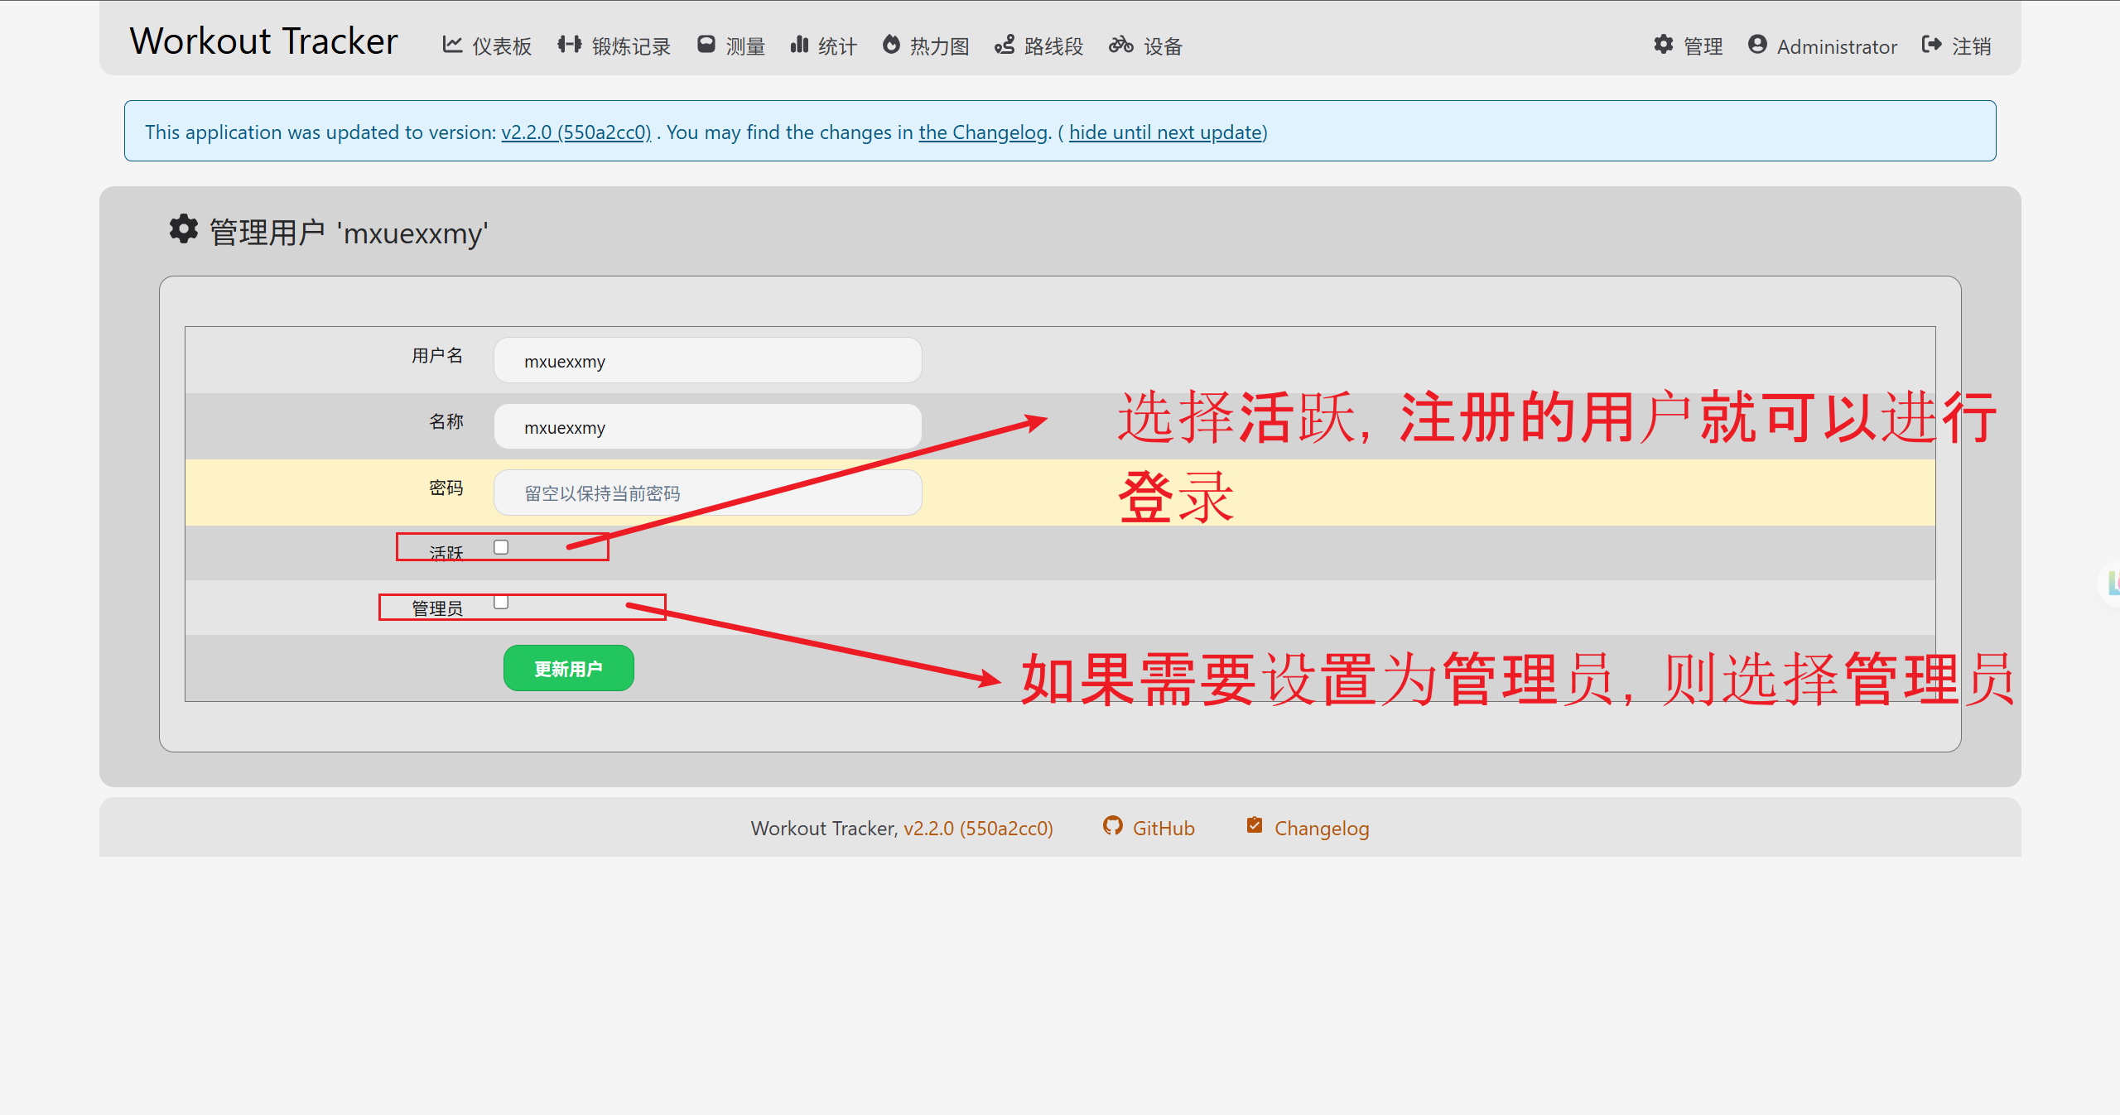Open the 统计 statistics menu item
The width and height of the screenshot is (2120, 1115).
[x=837, y=46]
